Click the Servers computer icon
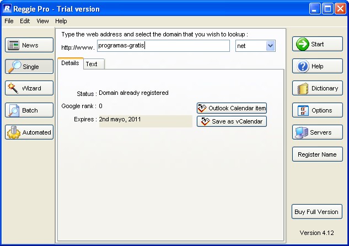Image resolution: width=349 pixels, height=246 pixels. point(302,132)
